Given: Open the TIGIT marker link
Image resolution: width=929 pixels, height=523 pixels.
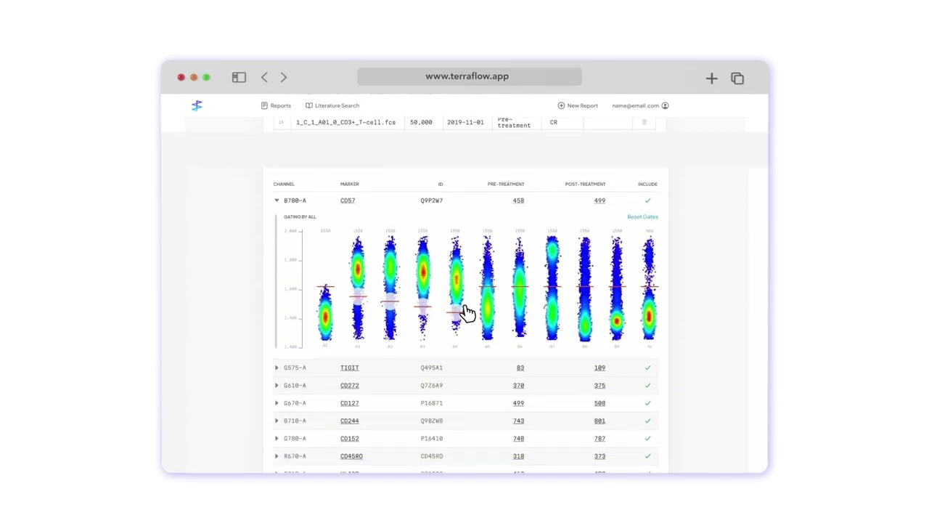Looking at the screenshot, I should [x=349, y=368].
